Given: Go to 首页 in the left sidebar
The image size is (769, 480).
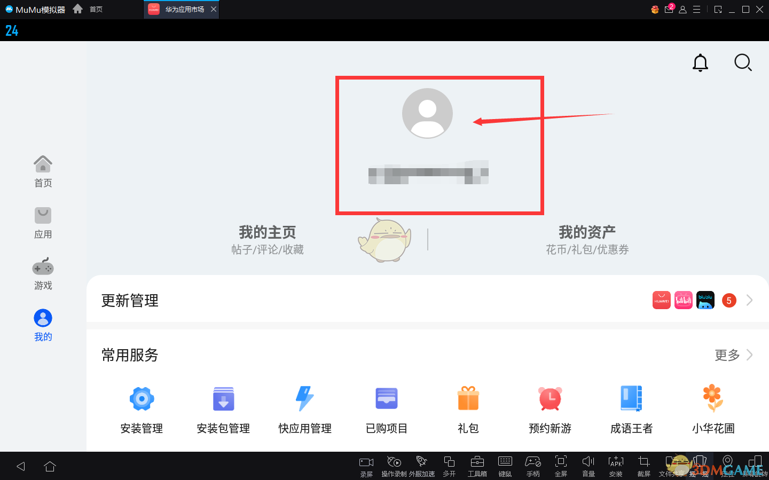Looking at the screenshot, I should pyautogui.click(x=43, y=171).
